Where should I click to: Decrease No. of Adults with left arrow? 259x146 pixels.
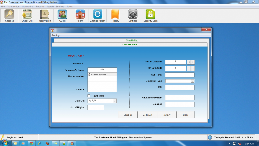pyautogui.click(x=189, y=69)
